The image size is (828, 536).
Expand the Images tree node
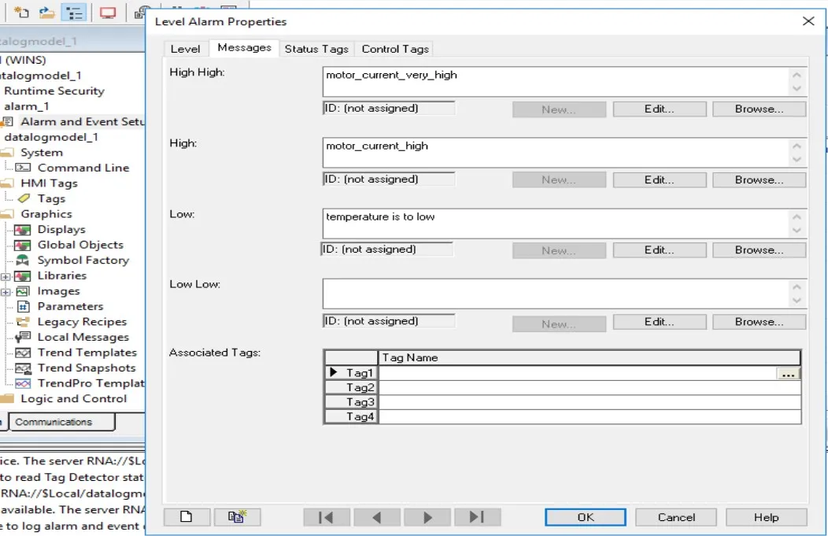(6, 292)
